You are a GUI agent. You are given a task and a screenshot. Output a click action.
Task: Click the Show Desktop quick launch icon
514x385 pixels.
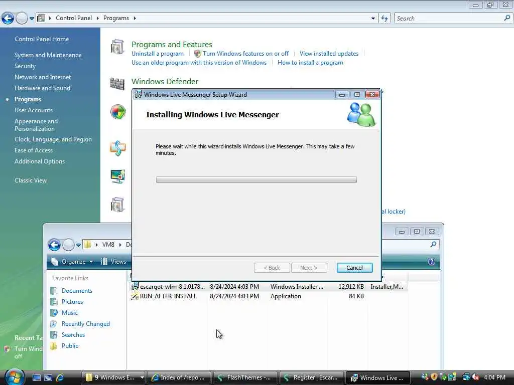[36, 377]
